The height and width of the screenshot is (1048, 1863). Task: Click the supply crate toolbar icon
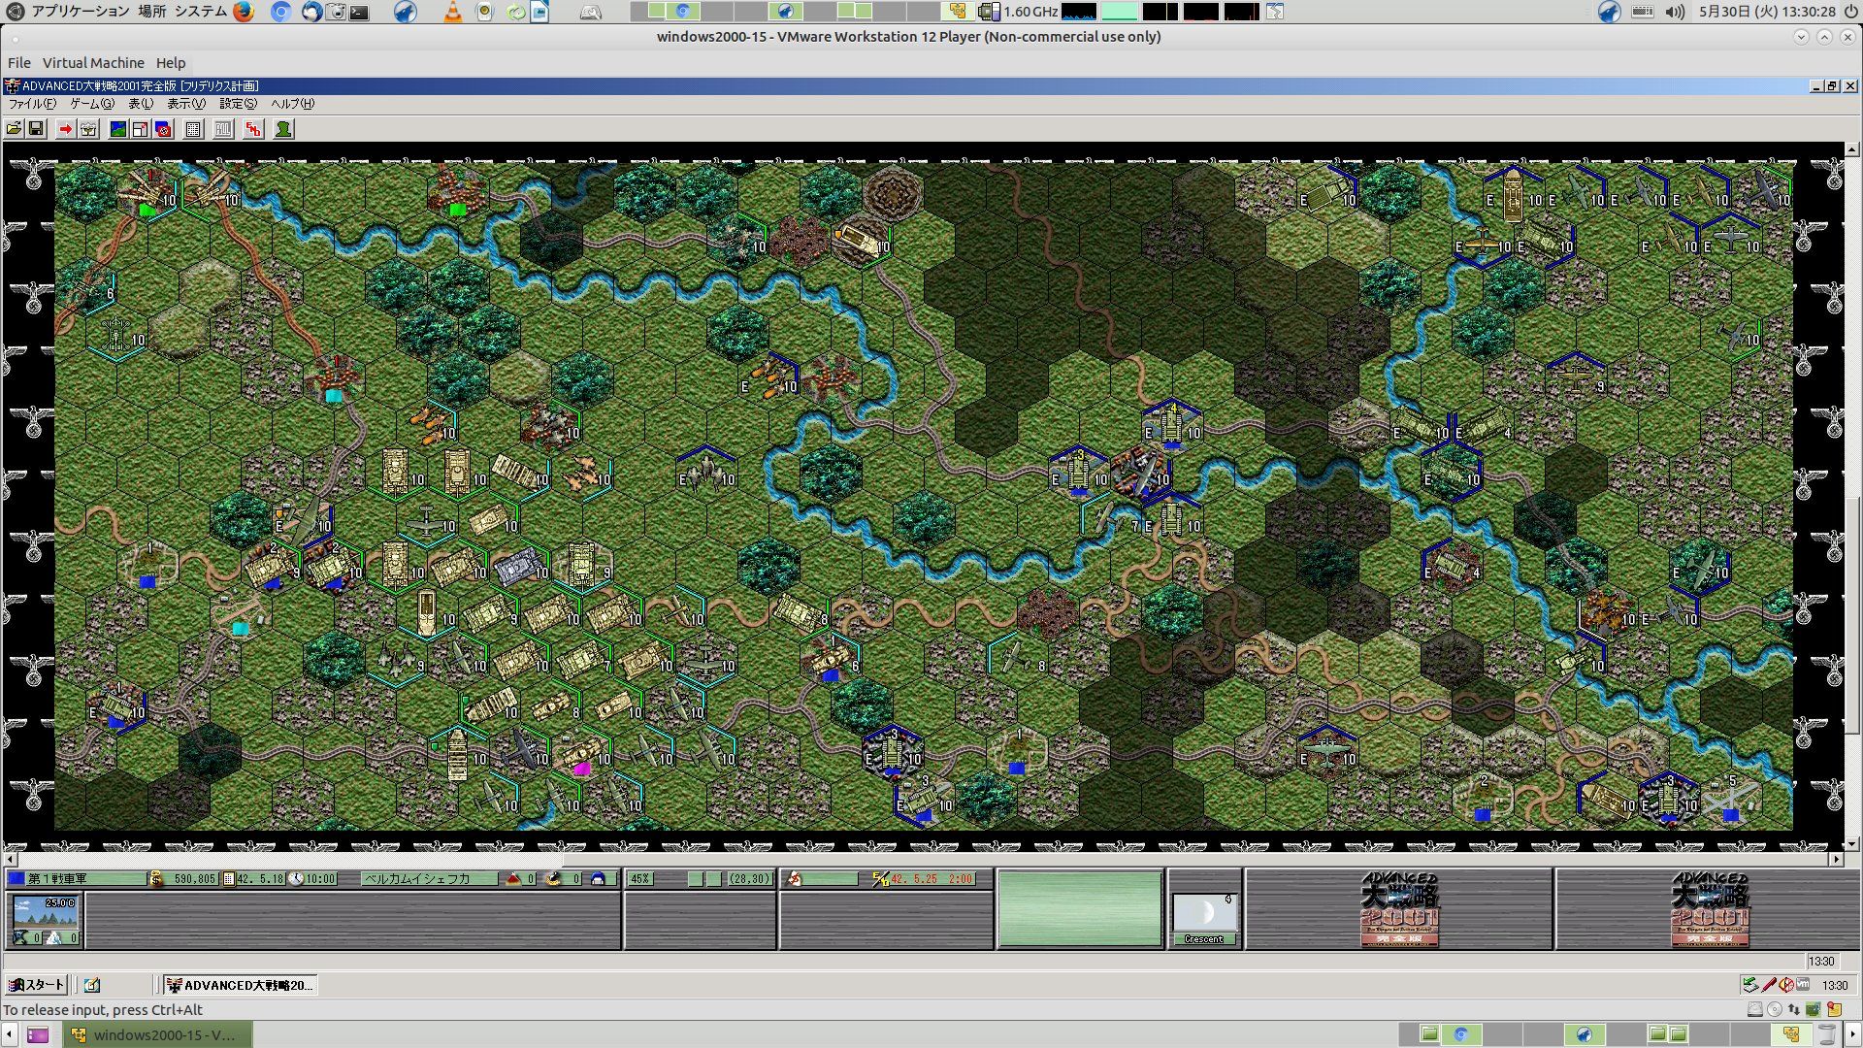pyautogui.click(x=88, y=129)
